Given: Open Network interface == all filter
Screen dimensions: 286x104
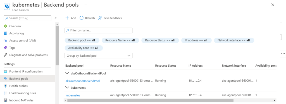Looking at the screenshot, I should pyautogui.click(x=234, y=40).
